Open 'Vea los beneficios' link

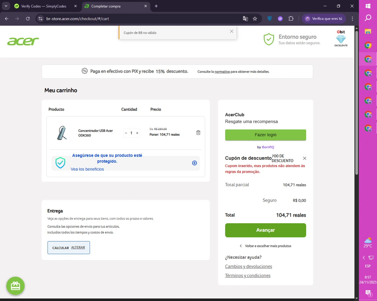tap(87, 169)
